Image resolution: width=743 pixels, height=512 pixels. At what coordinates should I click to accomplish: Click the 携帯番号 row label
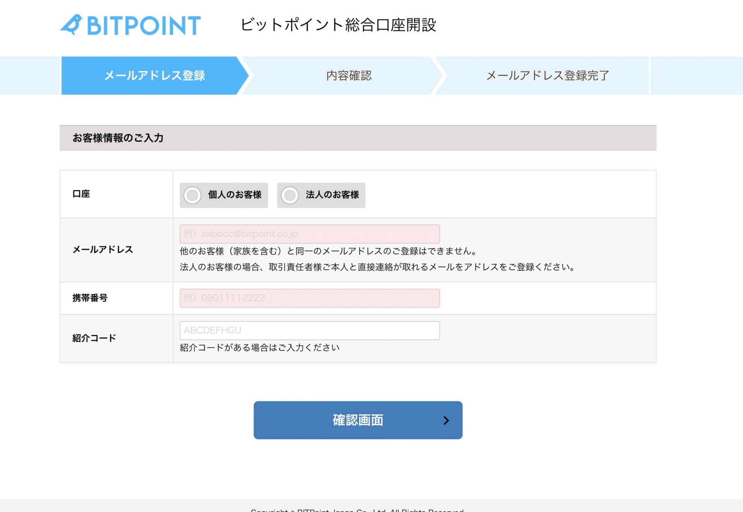(x=90, y=298)
